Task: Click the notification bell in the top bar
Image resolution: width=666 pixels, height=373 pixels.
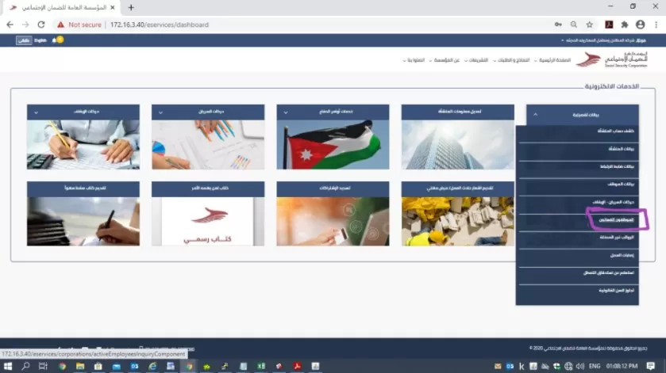Action: 54,40
